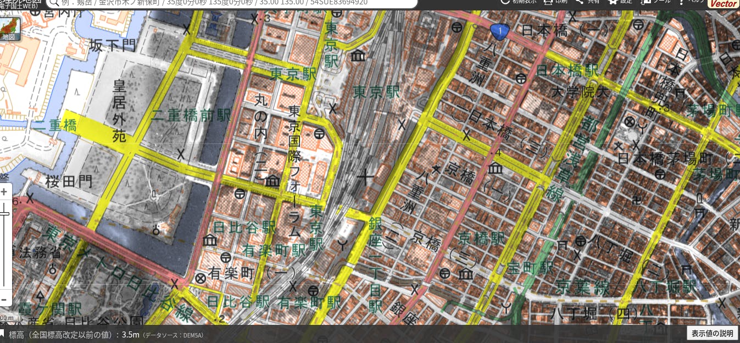The width and height of the screenshot is (740, 343).
Task: Click the search magnifier icon
Action: [x=54, y=2]
